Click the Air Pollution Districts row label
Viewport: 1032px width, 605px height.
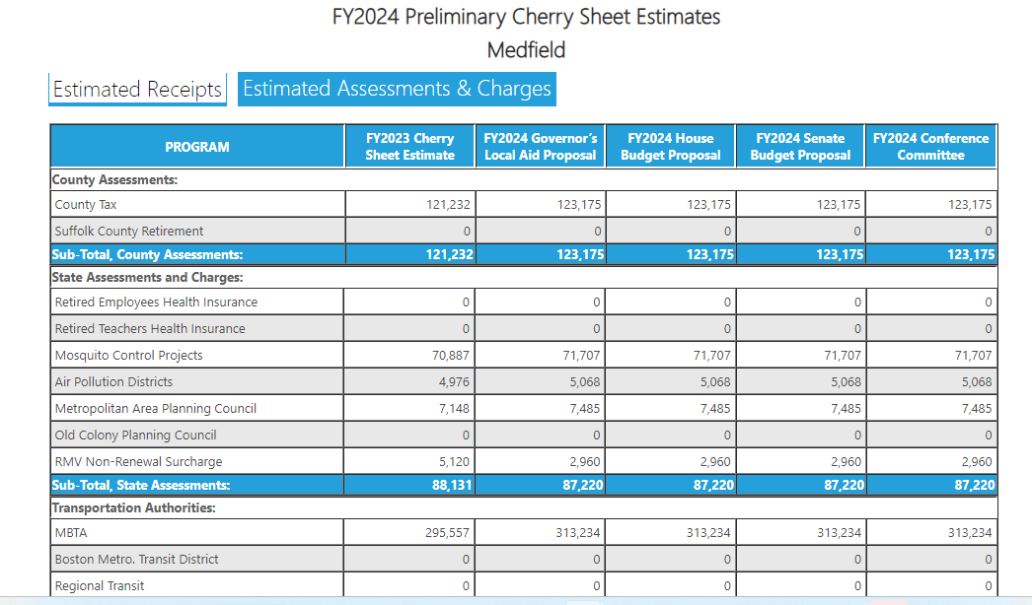pyautogui.click(x=113, y=382)
